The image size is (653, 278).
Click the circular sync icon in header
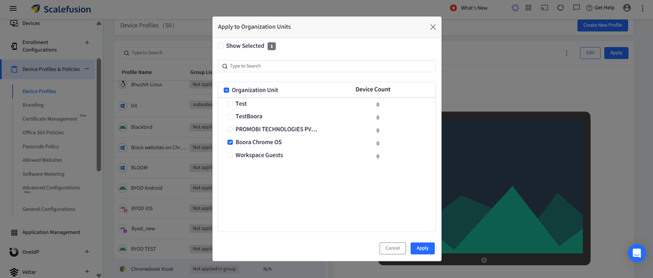560,8
